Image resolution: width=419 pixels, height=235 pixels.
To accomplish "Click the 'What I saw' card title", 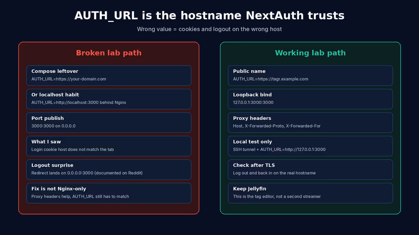I will 46,142.
